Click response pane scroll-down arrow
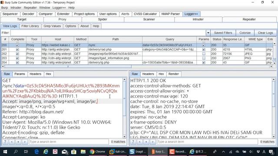The width and height of the screenshot is (278, 156). point(274,136)
